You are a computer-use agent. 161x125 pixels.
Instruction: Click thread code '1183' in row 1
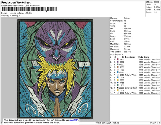tap(141, 60)
